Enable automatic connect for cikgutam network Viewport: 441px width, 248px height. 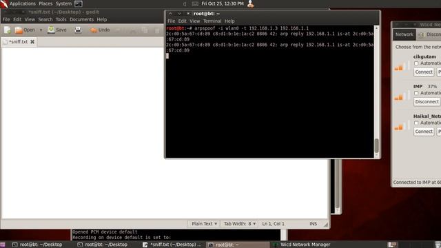click(x=416, y=63)
